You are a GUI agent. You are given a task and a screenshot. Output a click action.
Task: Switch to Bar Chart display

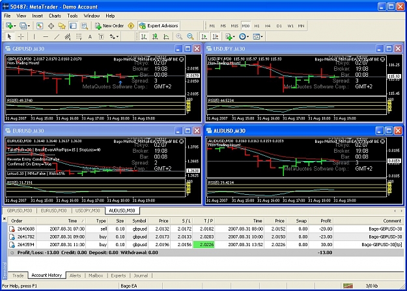pos(143,37)
